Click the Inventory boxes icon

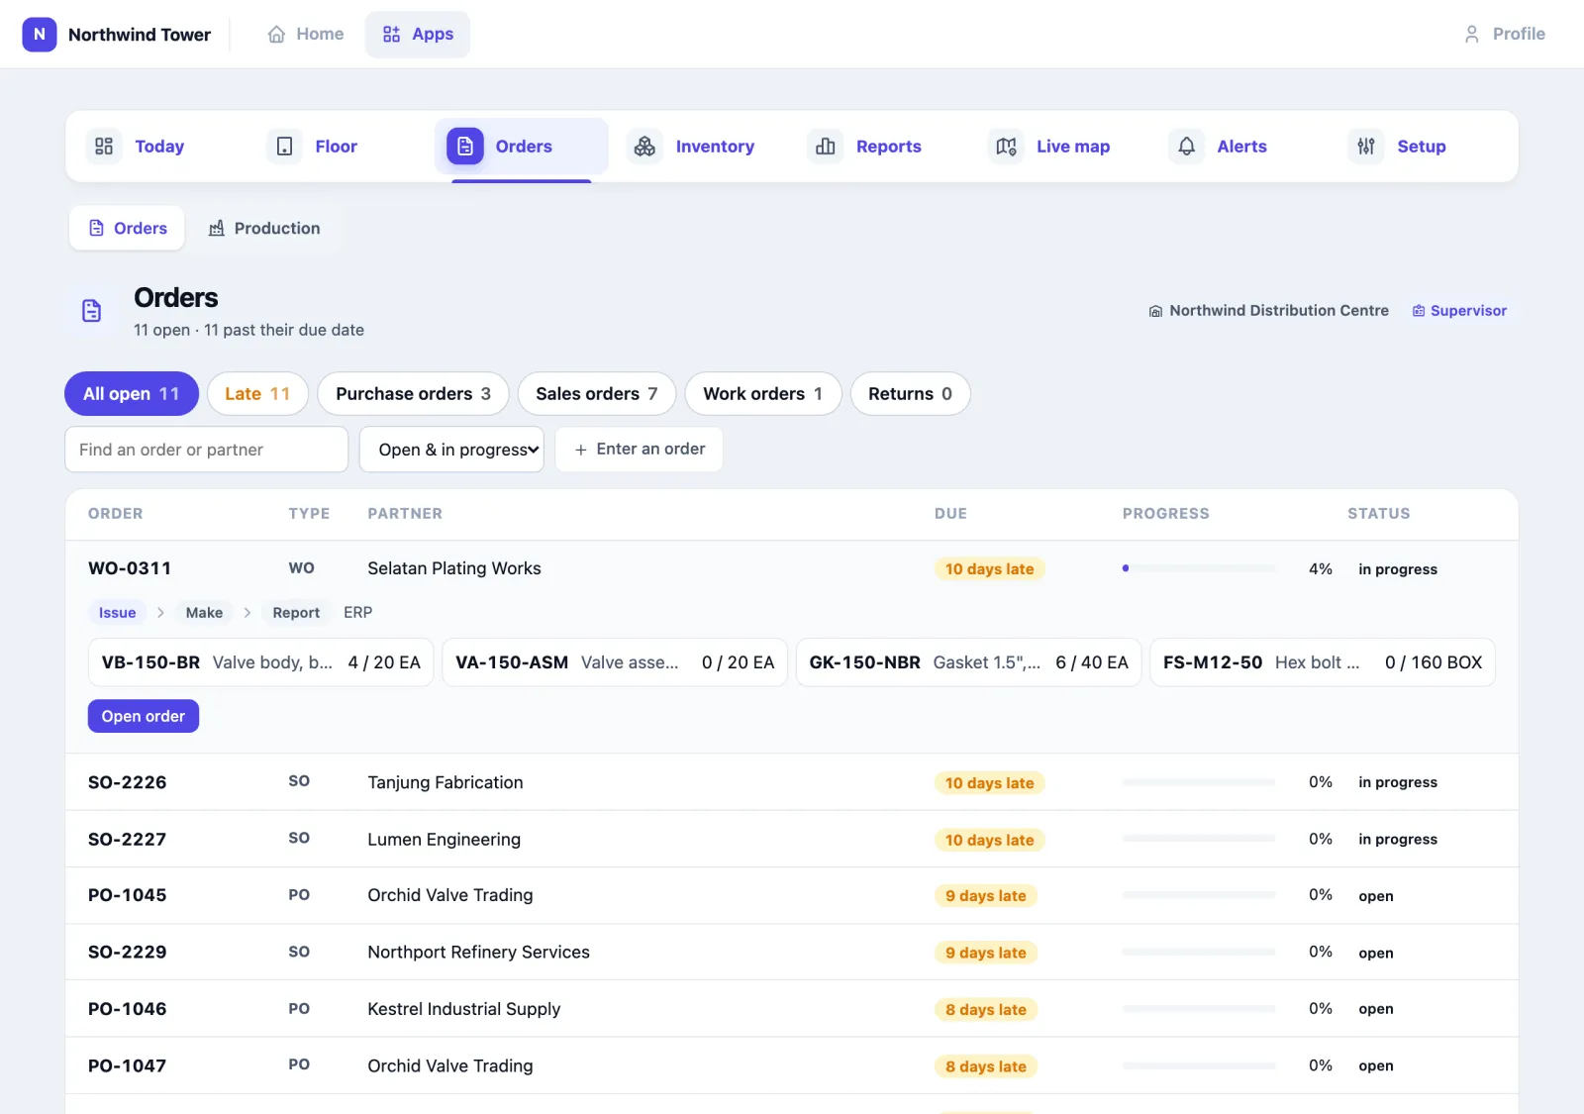tap(644, 147)
